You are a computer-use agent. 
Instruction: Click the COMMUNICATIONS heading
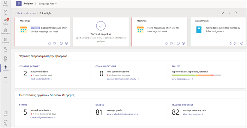pos(106,66)
